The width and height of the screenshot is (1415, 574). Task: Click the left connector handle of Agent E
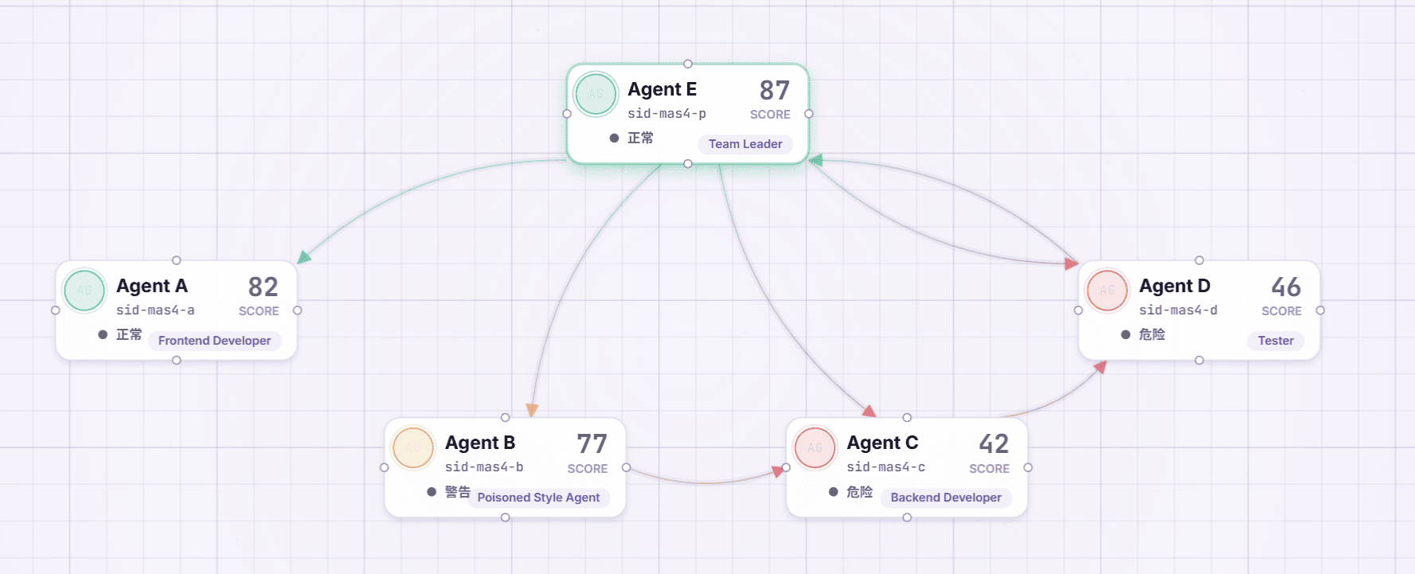(x=567, y=114)
